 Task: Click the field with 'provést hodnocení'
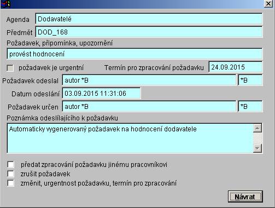[x=134, y=54]
